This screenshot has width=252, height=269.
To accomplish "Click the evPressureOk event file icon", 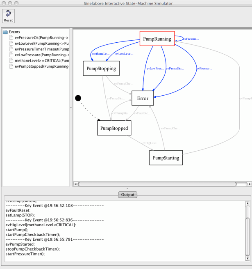I will [11, 37].
